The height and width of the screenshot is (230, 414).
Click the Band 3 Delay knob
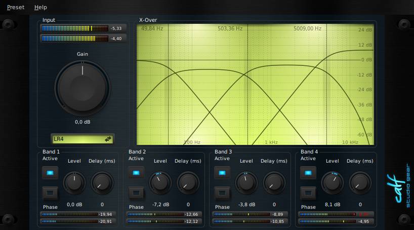point(274,183)
